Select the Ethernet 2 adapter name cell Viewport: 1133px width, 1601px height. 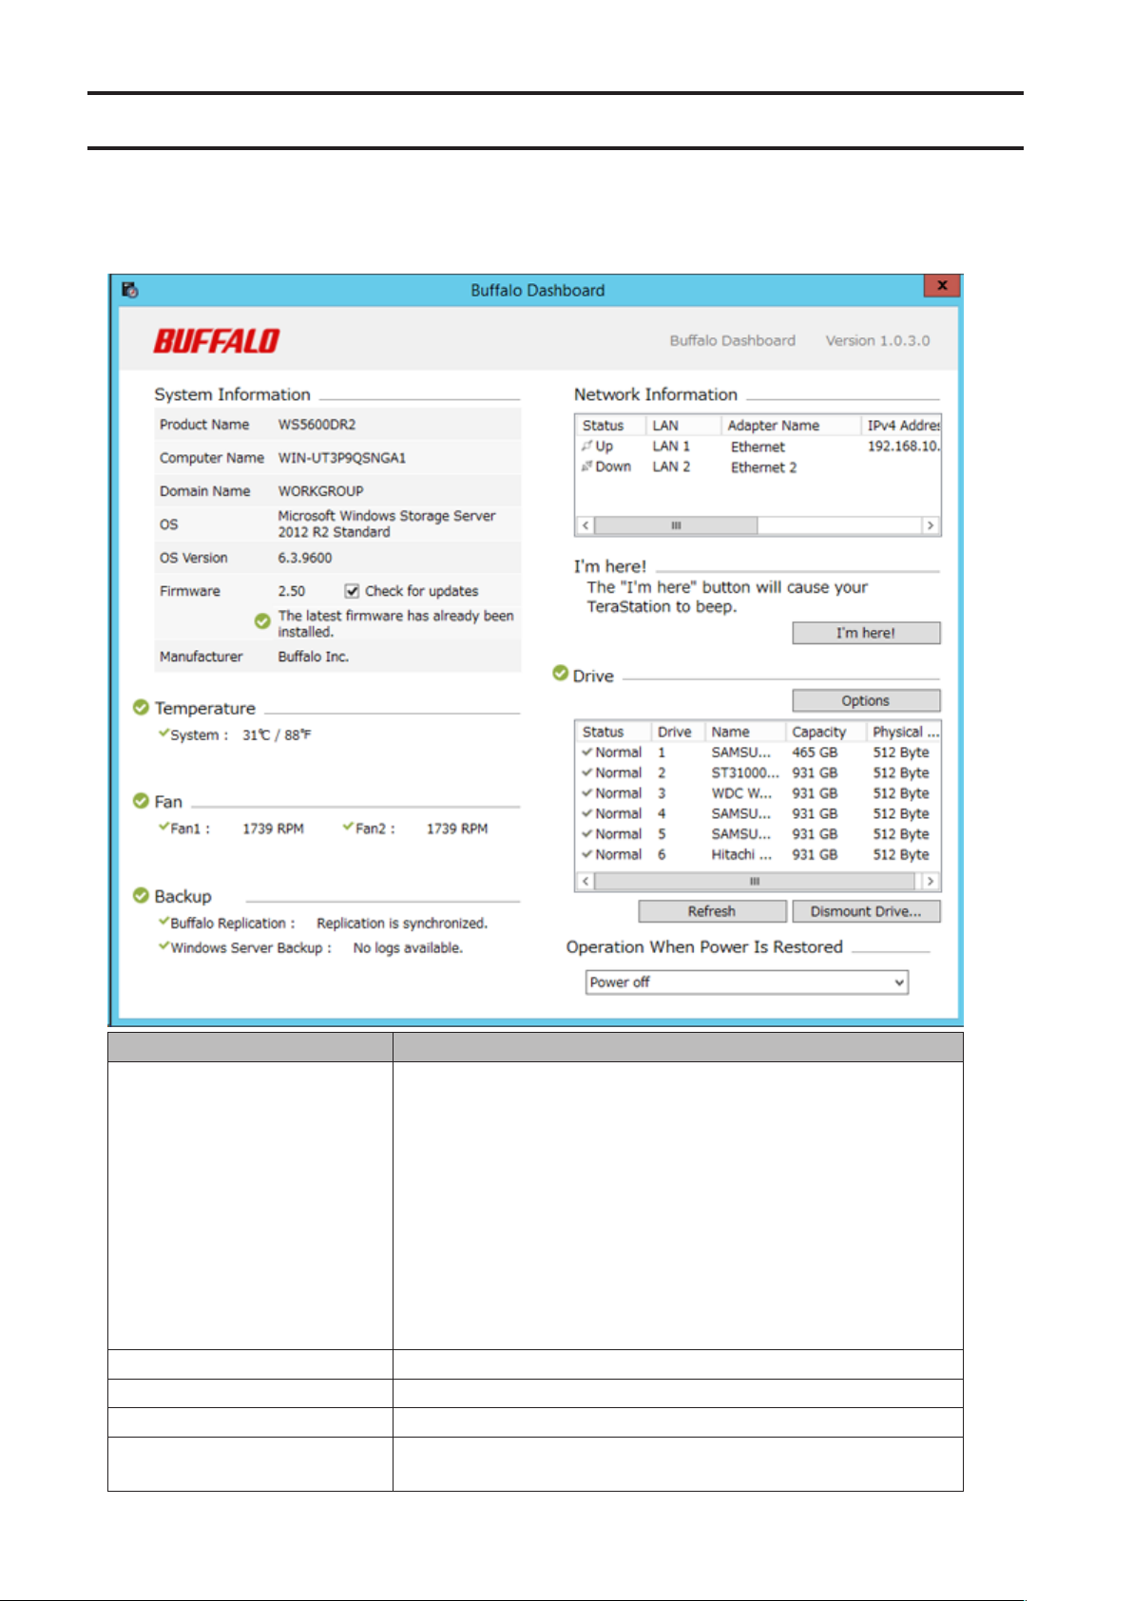coord(763,467)
